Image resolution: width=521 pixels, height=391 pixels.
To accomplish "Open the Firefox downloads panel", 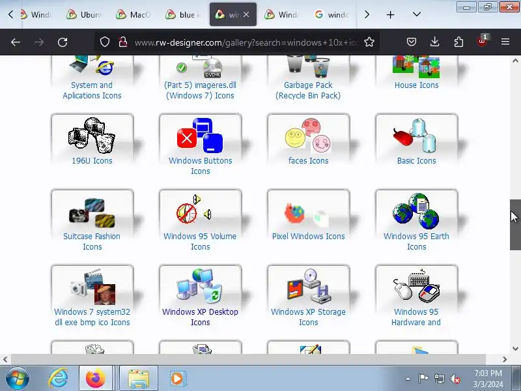I will pos(434,42).
